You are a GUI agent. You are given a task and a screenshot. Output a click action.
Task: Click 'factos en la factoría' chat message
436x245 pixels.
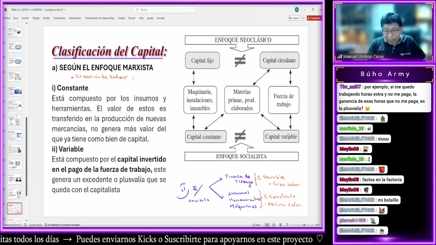[371, 180]
